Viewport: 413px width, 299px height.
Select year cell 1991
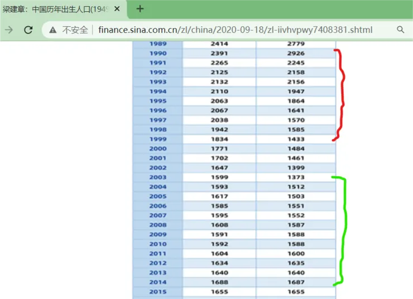[x=158, y=63]
